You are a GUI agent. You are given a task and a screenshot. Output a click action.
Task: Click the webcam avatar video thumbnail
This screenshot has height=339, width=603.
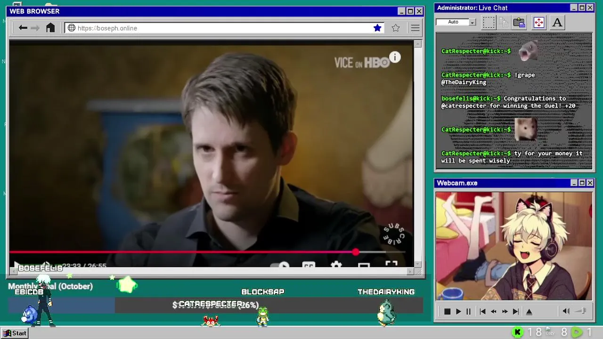[514, 246]
